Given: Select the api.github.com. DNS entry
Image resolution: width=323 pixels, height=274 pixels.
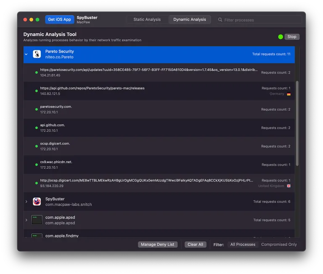Looking at the screenshot, I should tap(159, 128).
